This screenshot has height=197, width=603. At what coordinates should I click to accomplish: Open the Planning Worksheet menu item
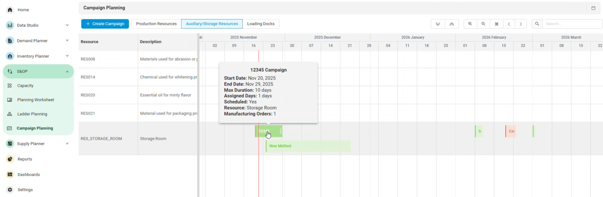[36, 100]
